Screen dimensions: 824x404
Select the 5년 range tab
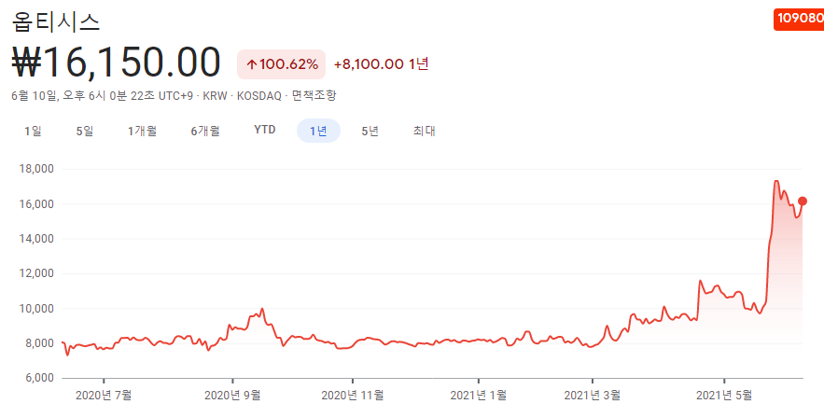(x=370, y=131)
